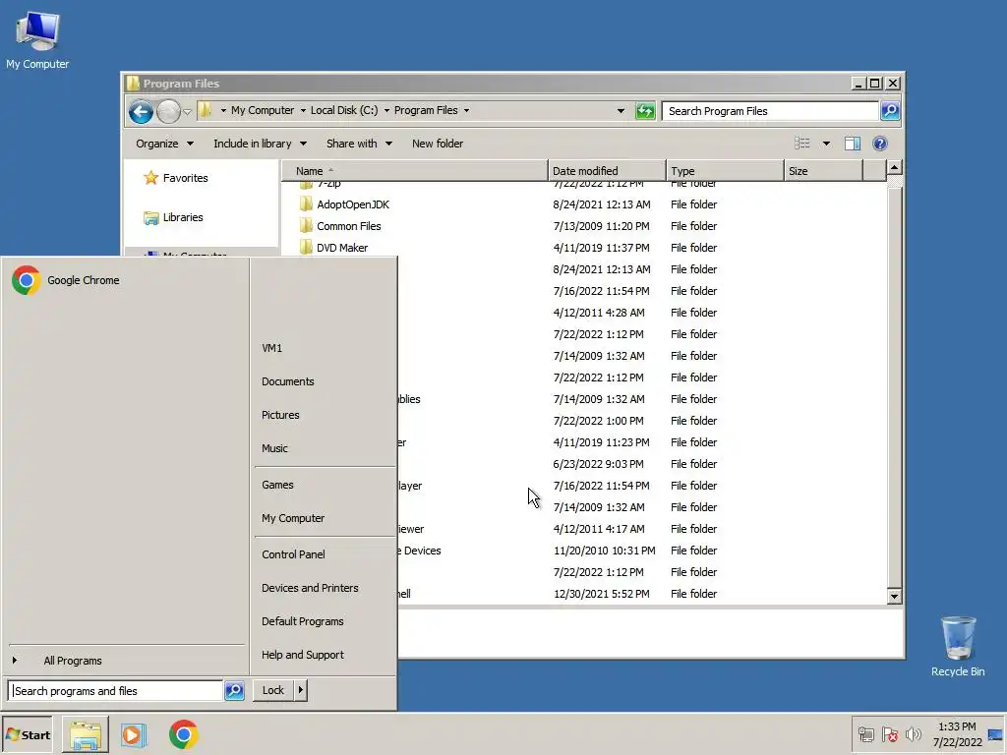Click the network tray icon
1007x755 pixels.
pos(865,734)
